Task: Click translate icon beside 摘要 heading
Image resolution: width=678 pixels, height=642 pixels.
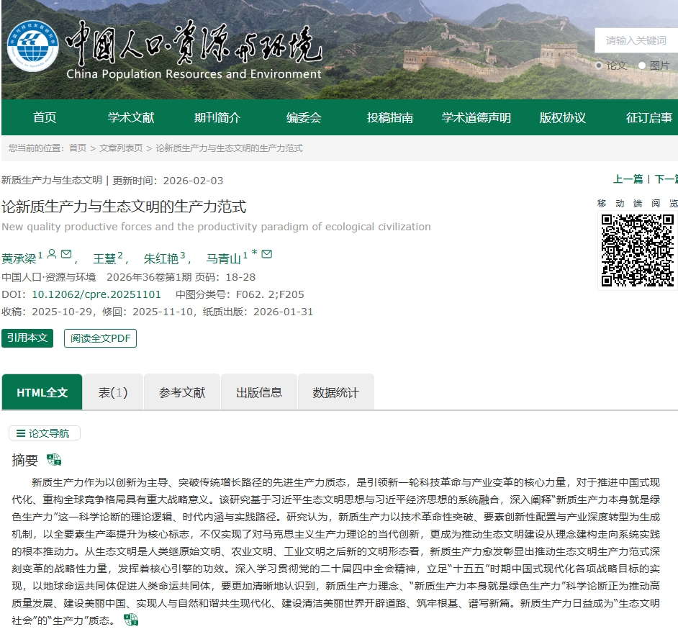Action: click(x=54, y=460)
